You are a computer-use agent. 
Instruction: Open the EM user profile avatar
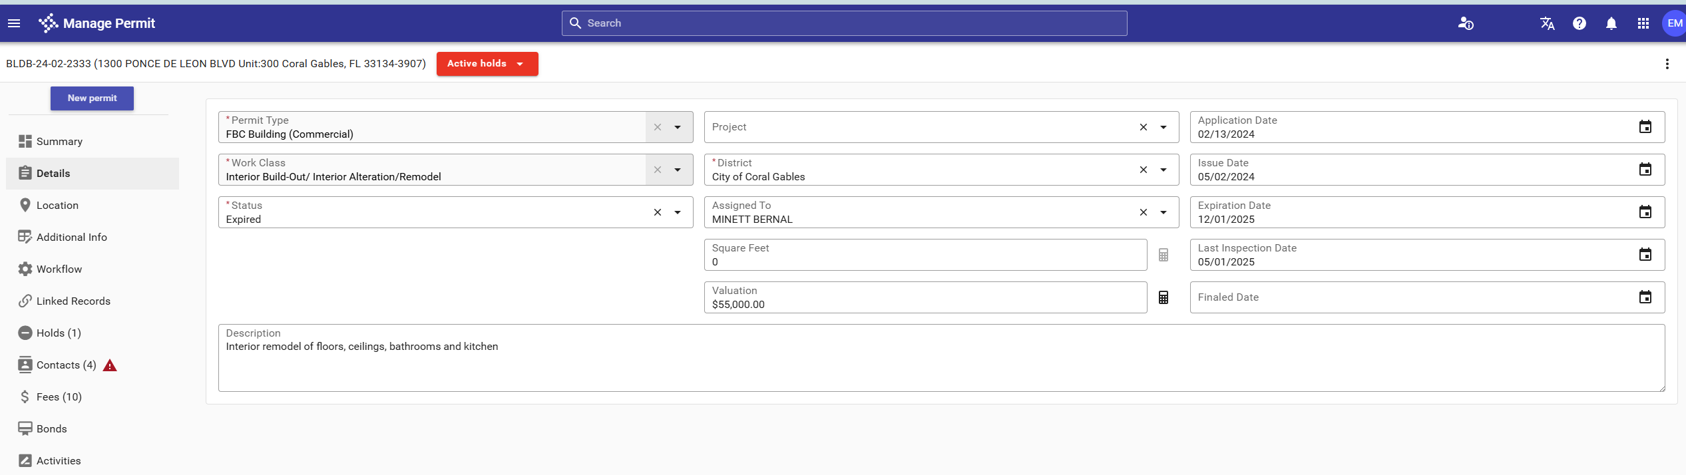click(x=1673, y=23)
